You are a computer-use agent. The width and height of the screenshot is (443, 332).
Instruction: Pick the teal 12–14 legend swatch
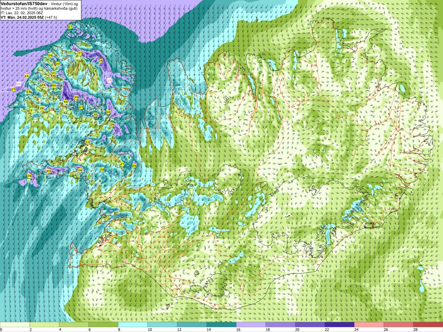pyautogui.click(x=192, y=325)
